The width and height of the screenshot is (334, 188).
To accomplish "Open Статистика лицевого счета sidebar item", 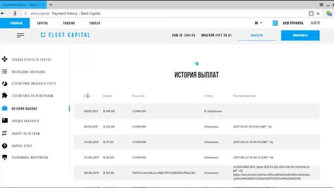I will point(33,84).
